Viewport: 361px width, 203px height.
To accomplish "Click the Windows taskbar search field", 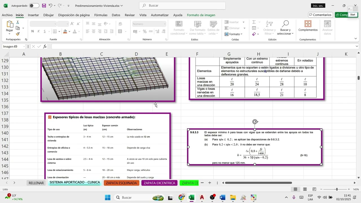I will click(139, 197).
